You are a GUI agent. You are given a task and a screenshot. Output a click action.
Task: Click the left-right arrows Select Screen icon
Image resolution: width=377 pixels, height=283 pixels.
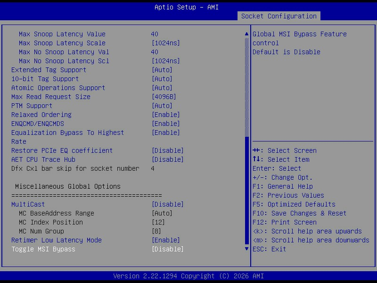(x=256, y=150)
